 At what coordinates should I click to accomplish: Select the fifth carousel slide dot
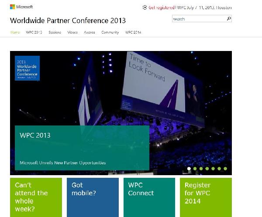(x=213, y=169)
